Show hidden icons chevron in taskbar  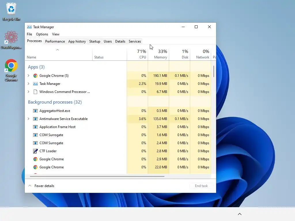click(x=239, y=214)
